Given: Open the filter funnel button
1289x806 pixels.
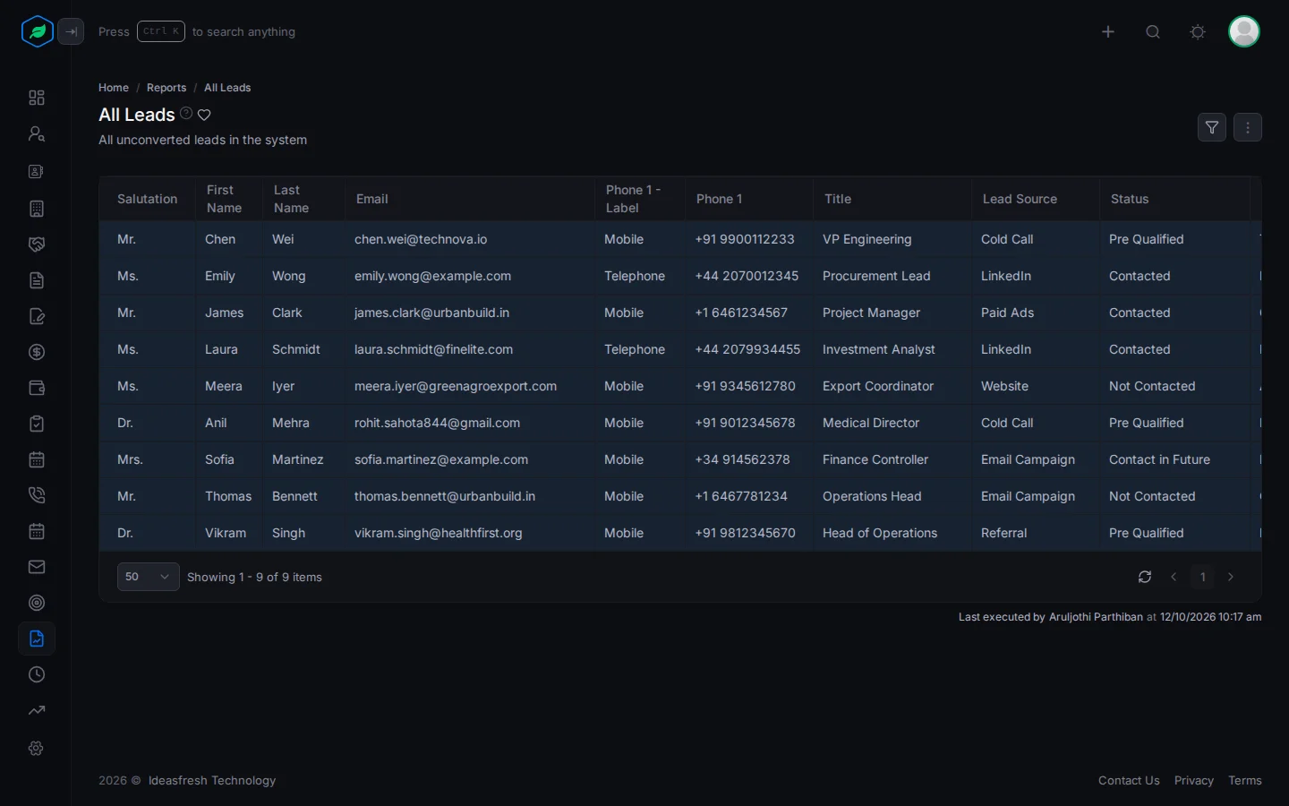Looking at the screenshot, I should 1212,127.
